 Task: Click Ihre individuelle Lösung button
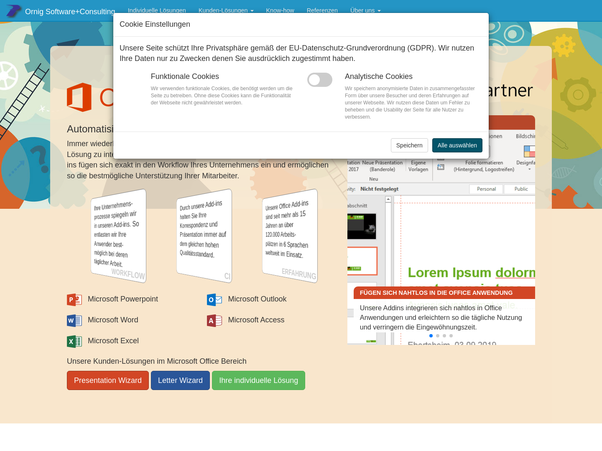(258, 380)
